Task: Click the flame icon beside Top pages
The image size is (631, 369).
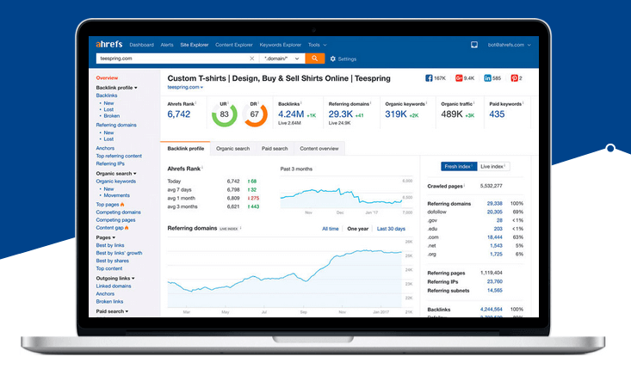Action: [122, 205]
